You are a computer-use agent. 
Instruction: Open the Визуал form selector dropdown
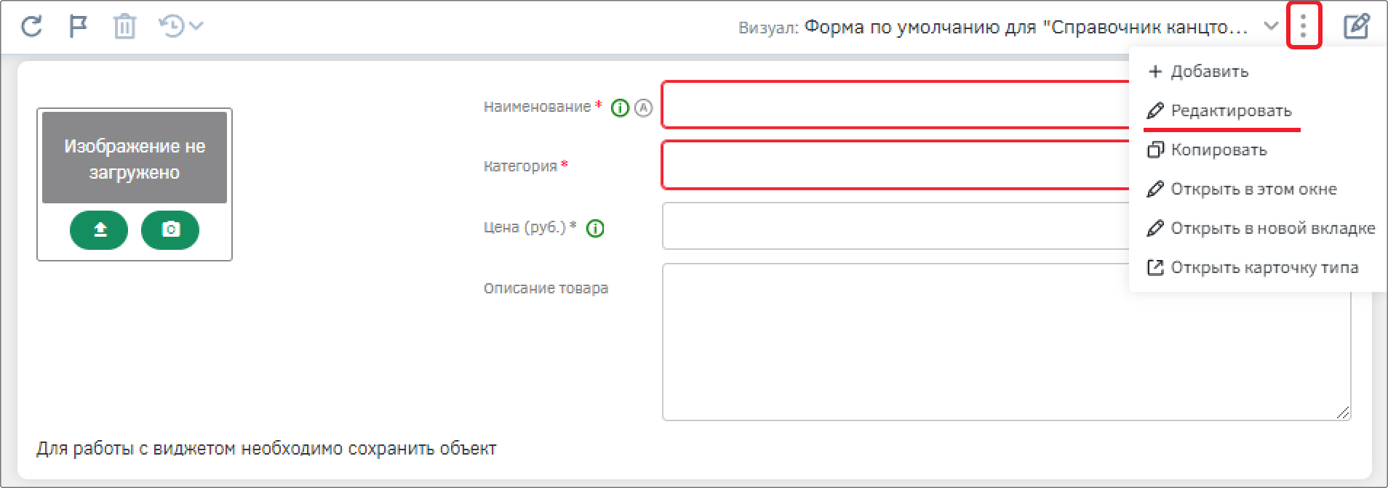(1271, 26)
